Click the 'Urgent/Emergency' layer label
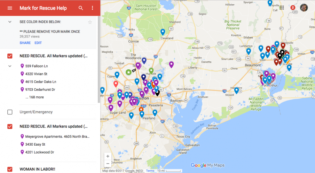 [x=36, y=112]
